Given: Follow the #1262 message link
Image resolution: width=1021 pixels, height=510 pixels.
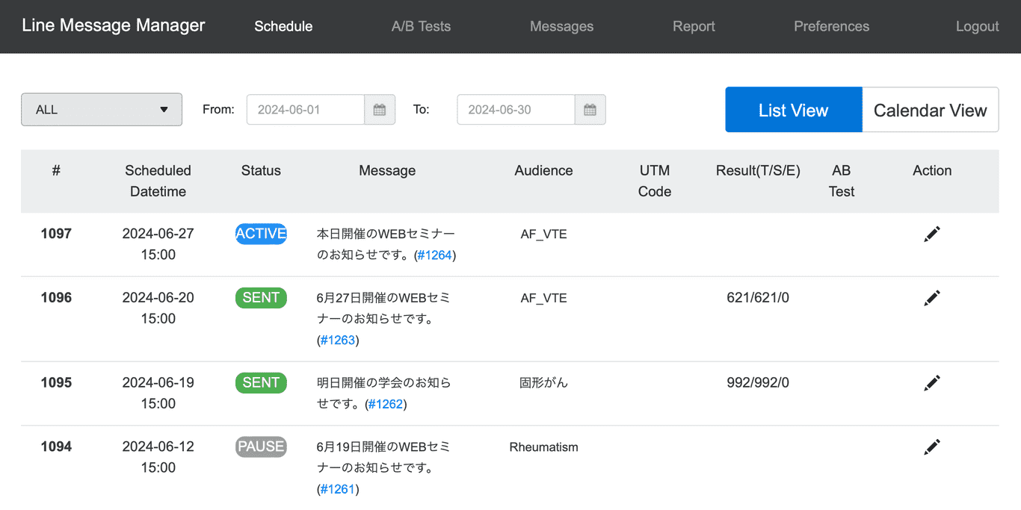Looking at the screenshot, I should pyautogui.click(x=386, y=404).
